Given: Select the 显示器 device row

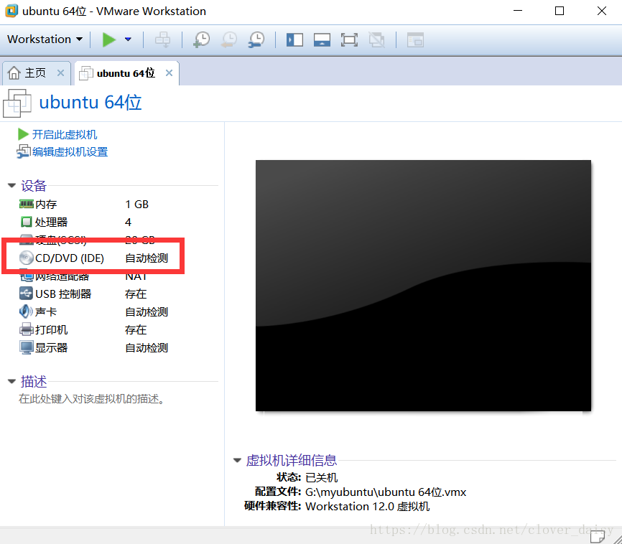Looking at the screenshot, I should click(93, 348).
